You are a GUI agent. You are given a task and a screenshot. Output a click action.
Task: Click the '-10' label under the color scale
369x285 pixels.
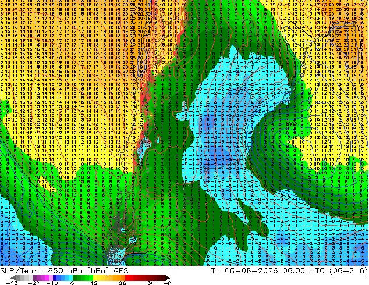52,283
